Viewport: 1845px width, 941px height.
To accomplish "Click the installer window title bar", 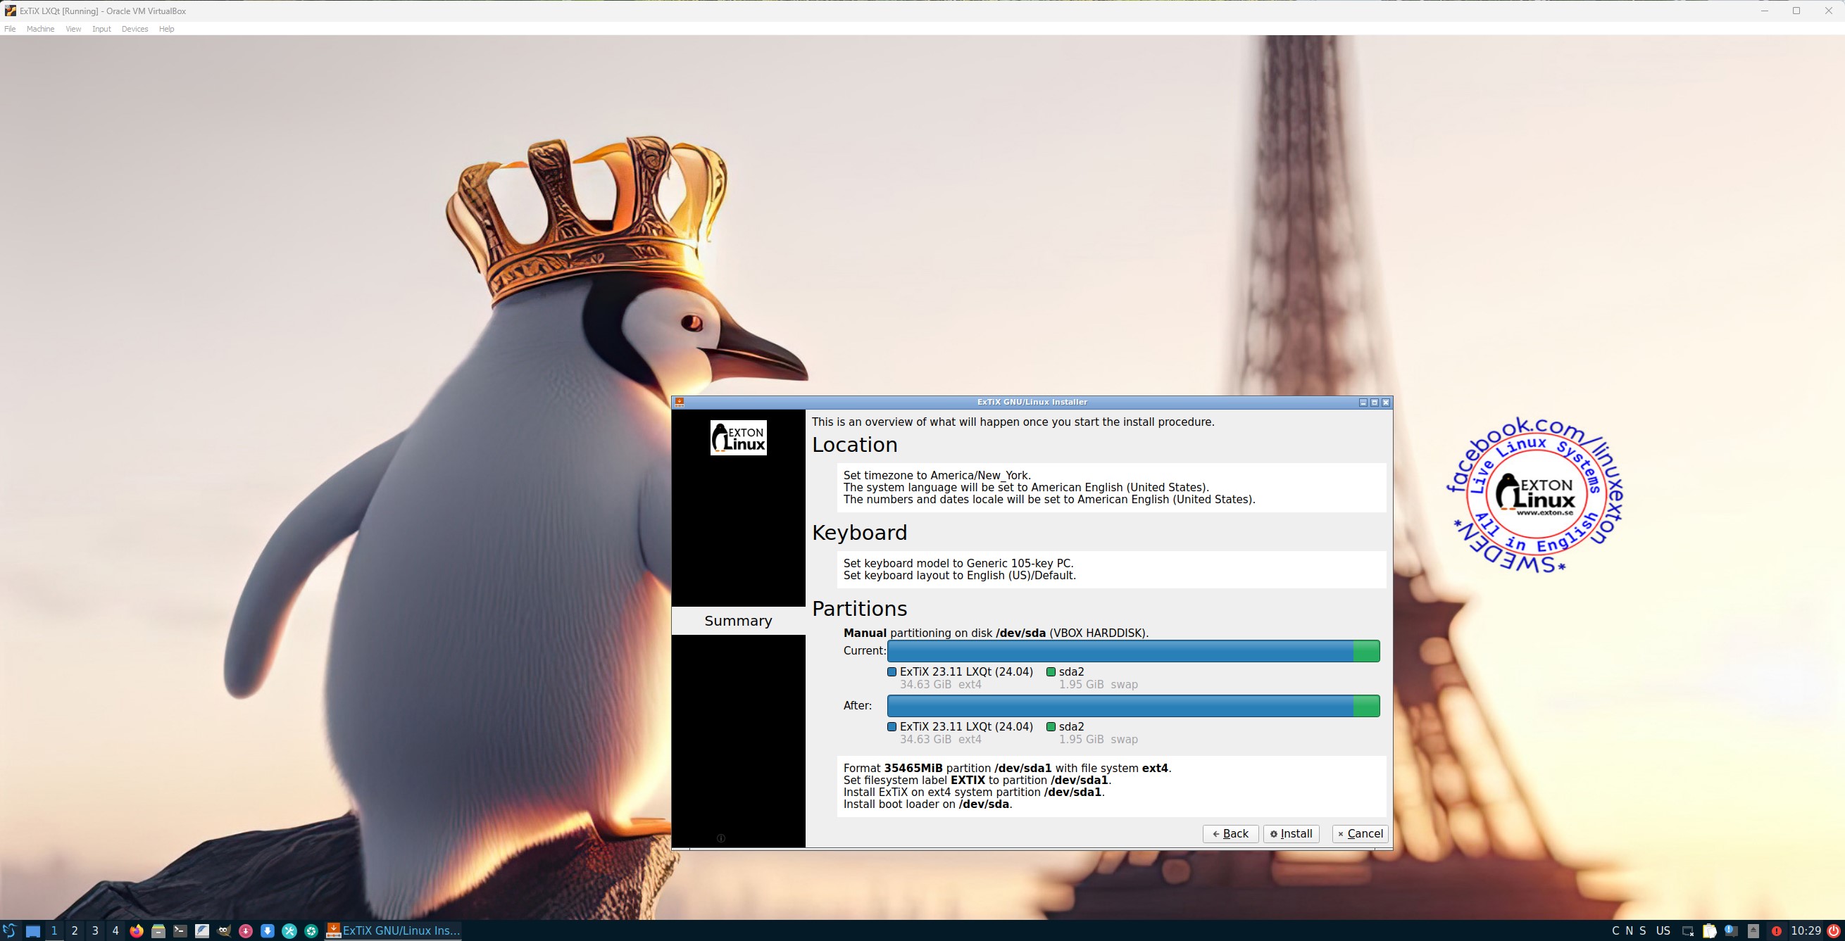I will [x=1032, y=402].
